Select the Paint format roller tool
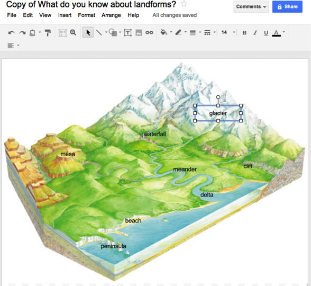Image resolution: width=311 pixels, height=286 pixels. coord(48,33)
